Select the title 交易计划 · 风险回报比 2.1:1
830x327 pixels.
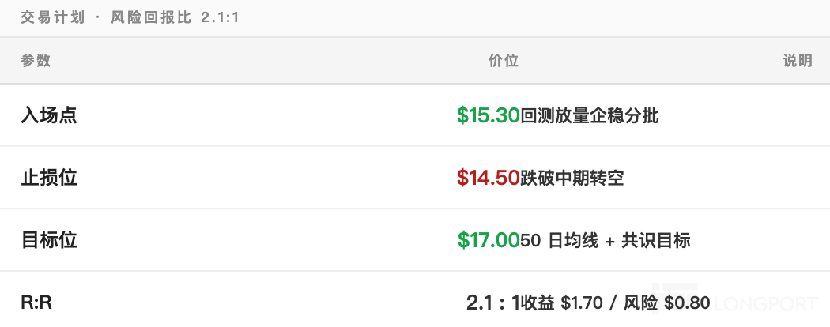click(x=130, y=17)
